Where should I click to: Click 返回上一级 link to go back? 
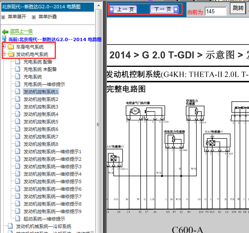point(21,31)
